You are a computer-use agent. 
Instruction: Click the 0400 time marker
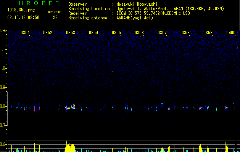click(x=231, y=33)
